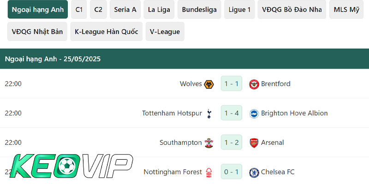Viewport: 369px width, 184px height.
Task: Click the Wolves club crest icon
Action: click(209, 84)
